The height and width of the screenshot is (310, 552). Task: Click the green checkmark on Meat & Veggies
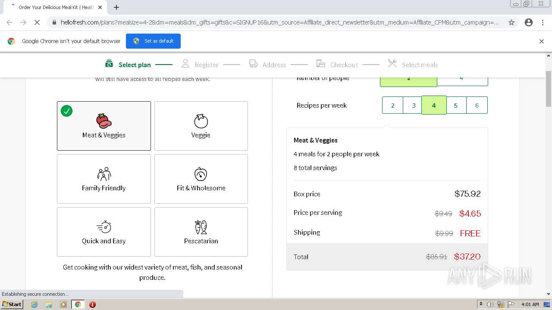pyautogui.click(x=66, y=111)
